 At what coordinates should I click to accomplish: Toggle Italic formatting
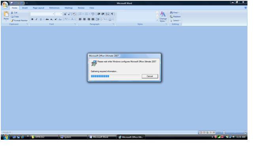[x=36, y=19]
